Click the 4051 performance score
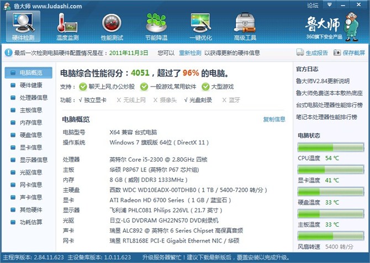The image size is (370, 263). (140, 73)
